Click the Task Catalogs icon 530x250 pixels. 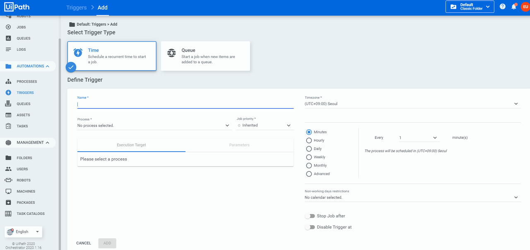coord(8,214)
